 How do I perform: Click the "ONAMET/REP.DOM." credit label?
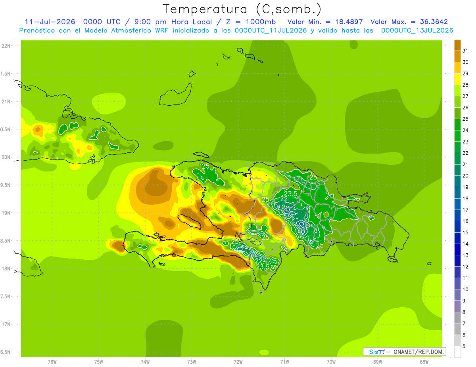point(419,352)
